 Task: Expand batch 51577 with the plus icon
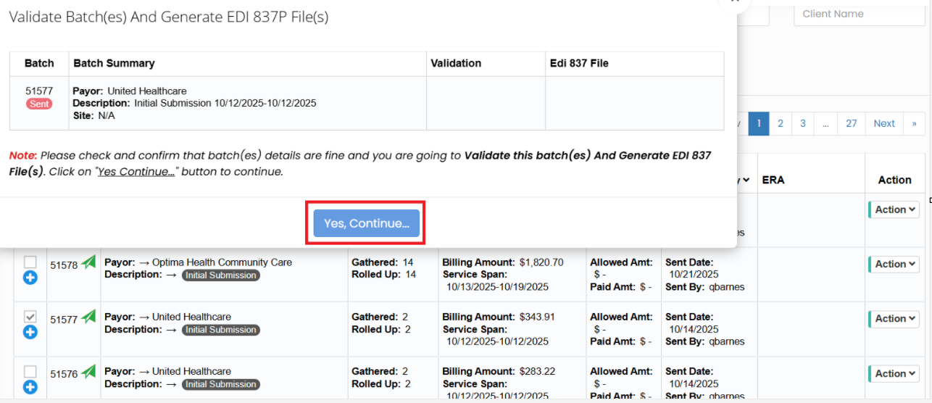(30, 332)
